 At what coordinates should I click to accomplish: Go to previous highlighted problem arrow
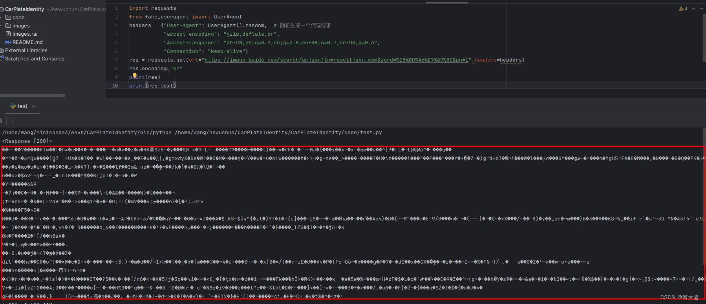pyautogui.click(x=693, y=9)
